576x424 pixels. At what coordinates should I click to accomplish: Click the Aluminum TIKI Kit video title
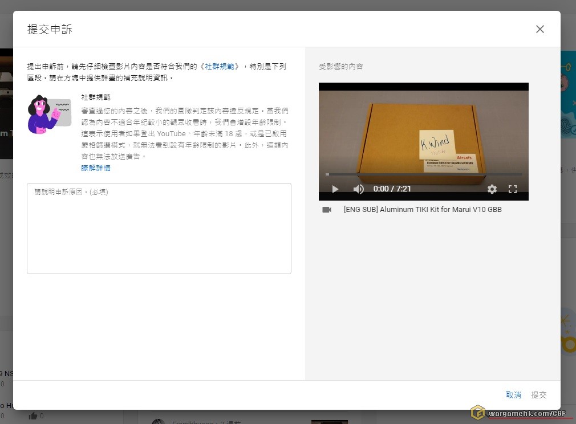(x=423, y=210)
